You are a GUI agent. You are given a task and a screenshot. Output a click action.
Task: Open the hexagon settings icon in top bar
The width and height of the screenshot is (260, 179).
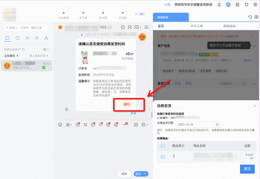pyautogui.click(x=255, y=4)
